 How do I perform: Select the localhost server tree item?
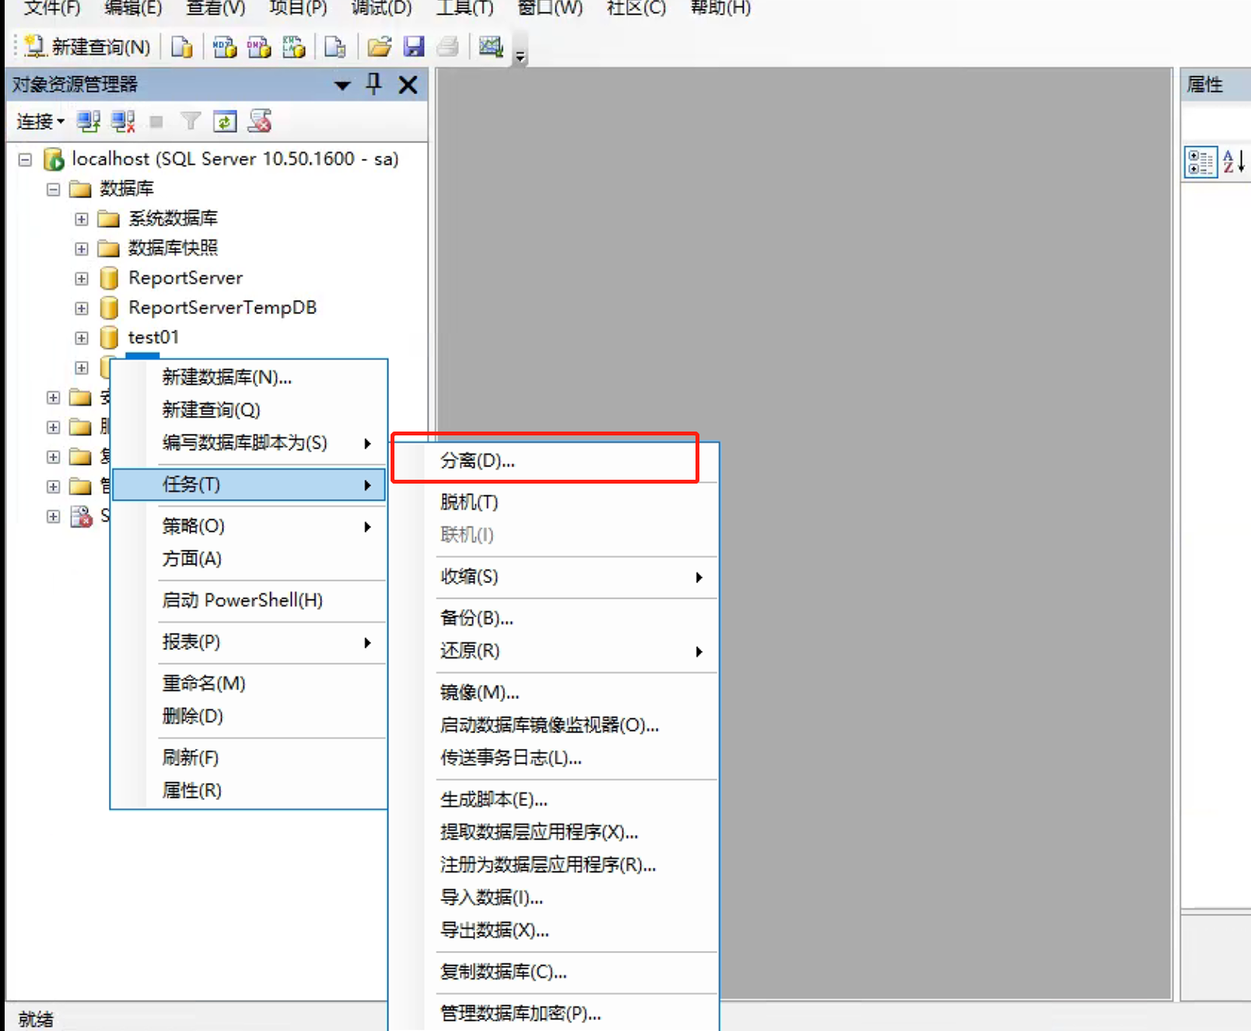coord(235,159)
